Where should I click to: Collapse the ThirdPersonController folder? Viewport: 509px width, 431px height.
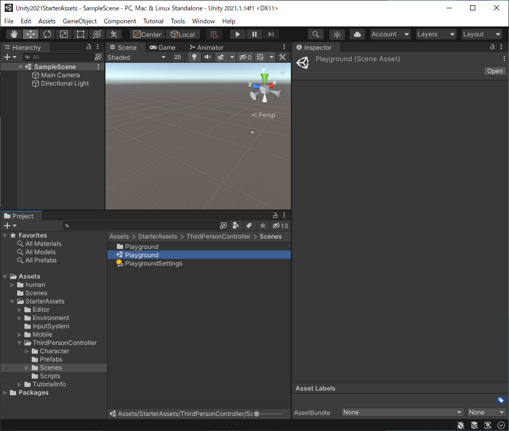click(x=19, y=342)
